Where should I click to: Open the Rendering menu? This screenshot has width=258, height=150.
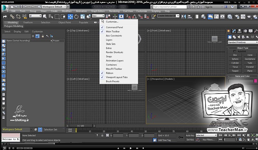coord(114,11)
